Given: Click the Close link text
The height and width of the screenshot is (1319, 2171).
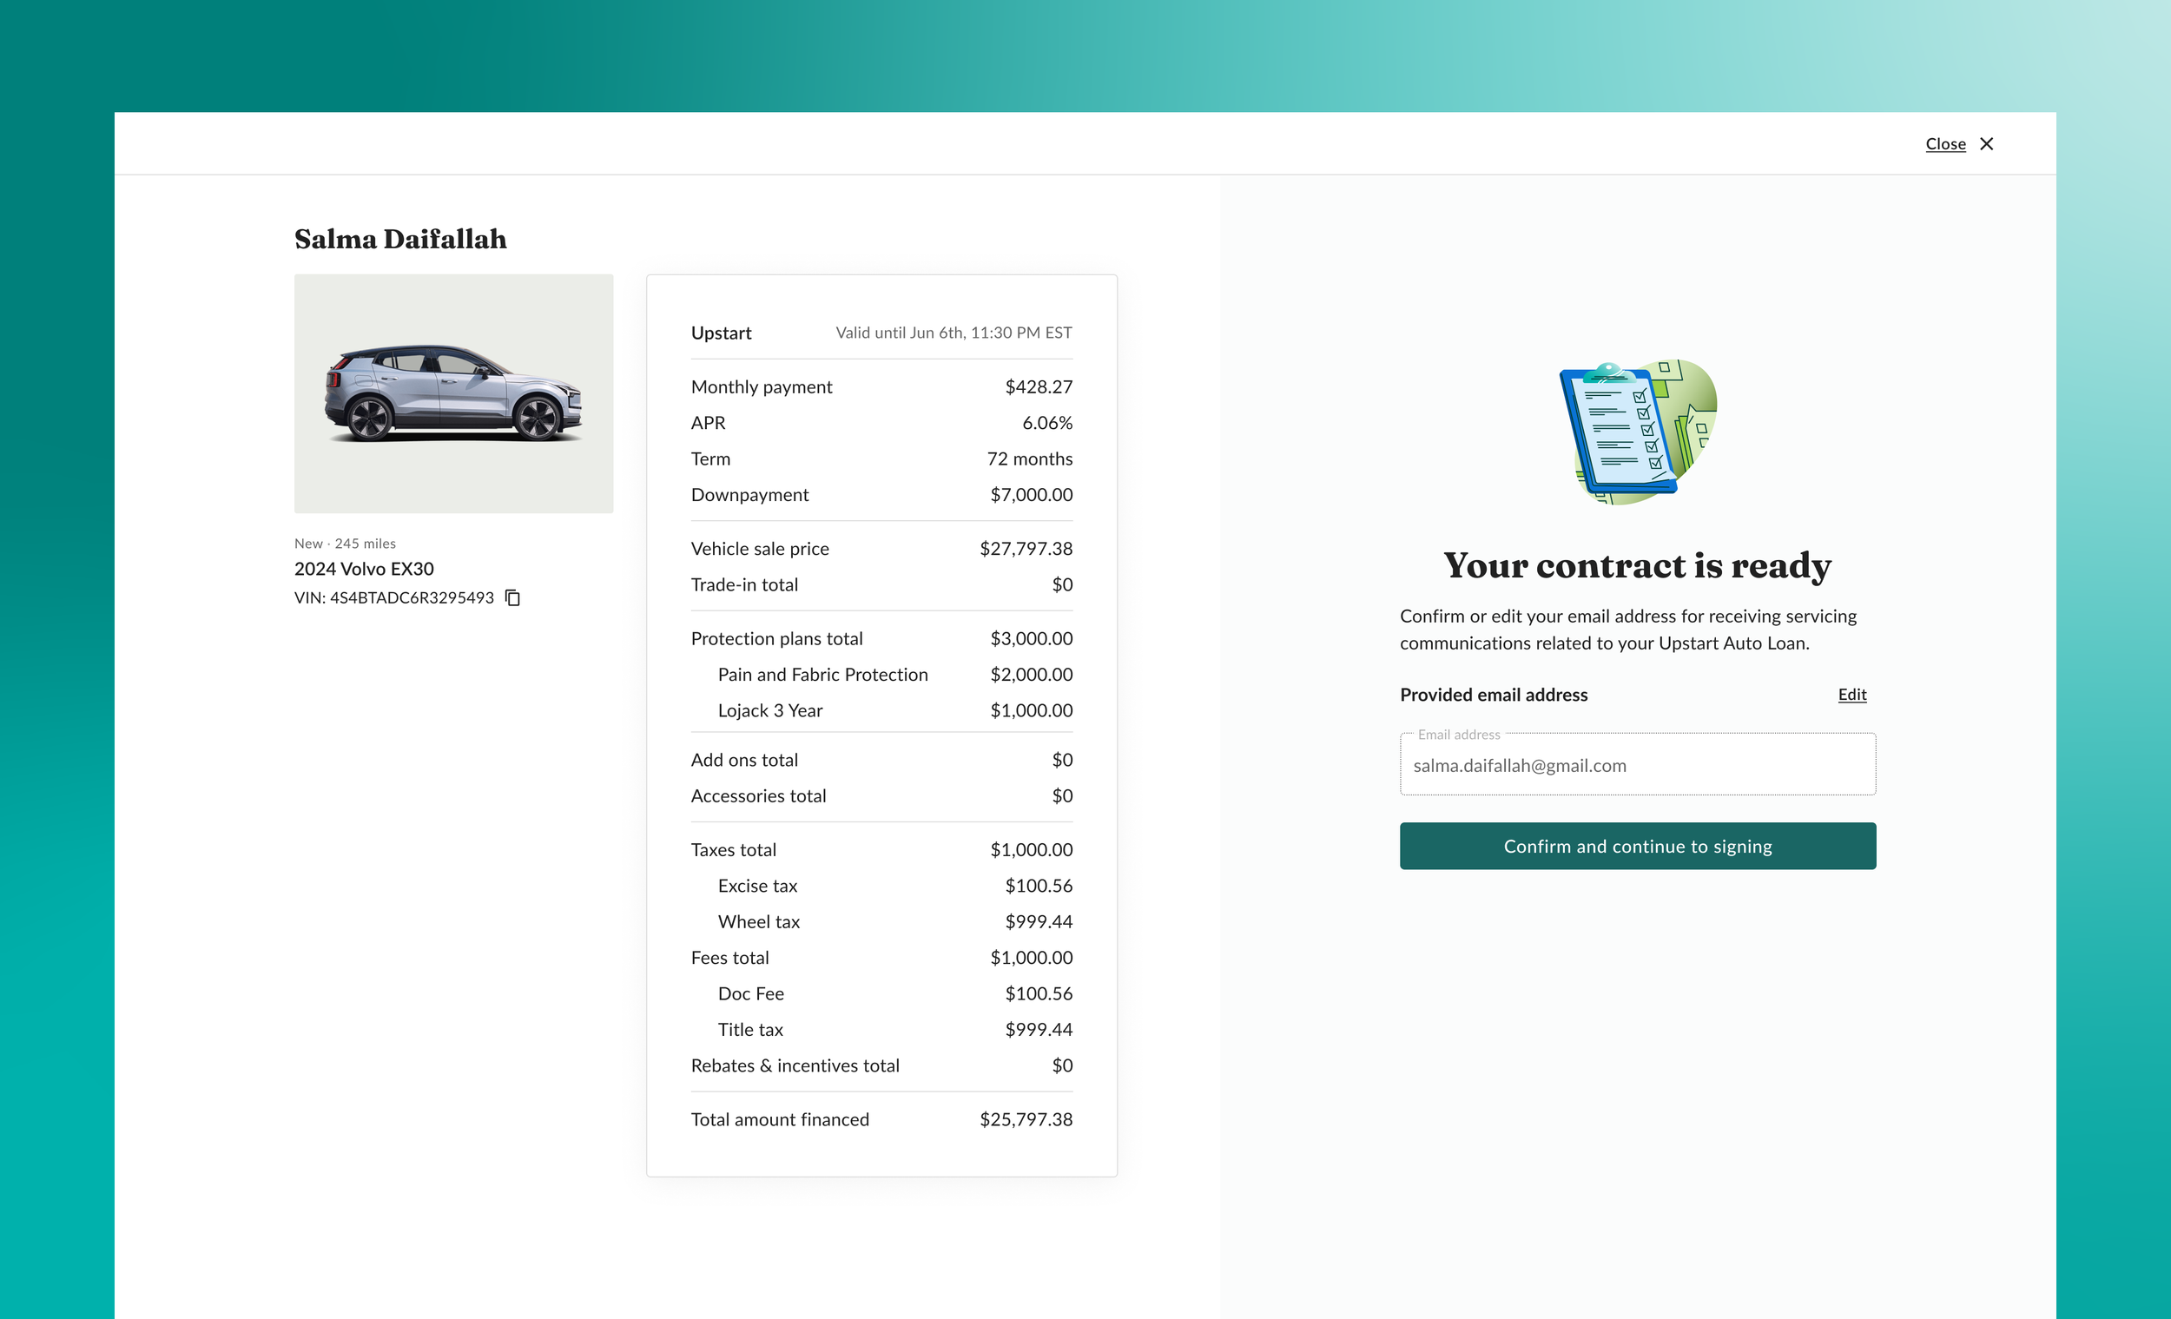Looking at the screenshot, I should click(x=1944, y=143).
